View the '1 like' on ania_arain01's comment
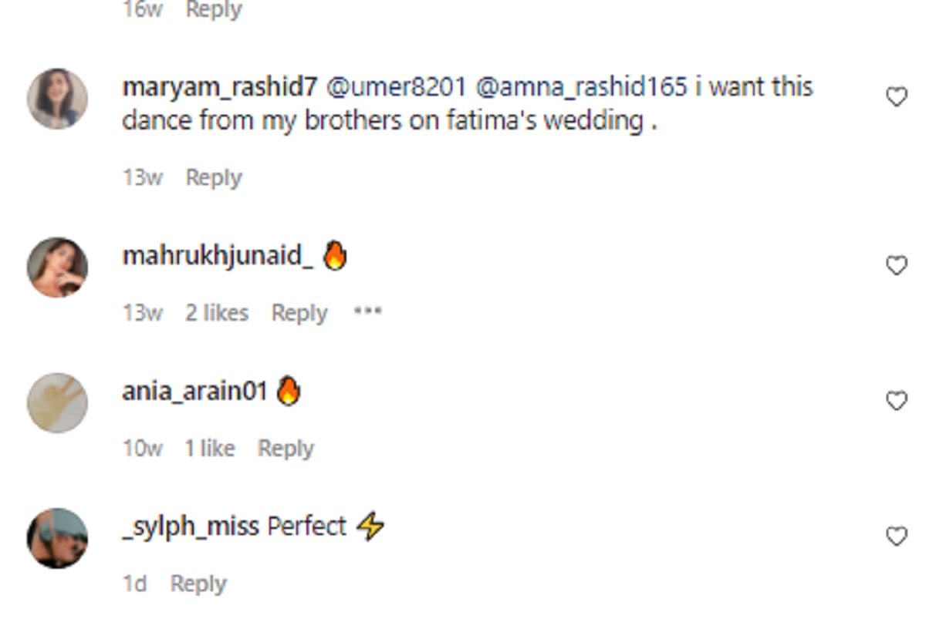Image resolution: width=926 pixels, height=629 pixels. click(209, 449)
